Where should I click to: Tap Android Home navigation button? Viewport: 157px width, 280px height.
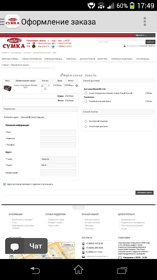[78, 269]
